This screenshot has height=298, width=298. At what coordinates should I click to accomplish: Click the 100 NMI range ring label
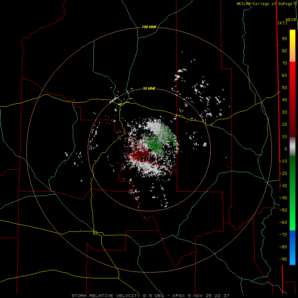coord(149,27)
